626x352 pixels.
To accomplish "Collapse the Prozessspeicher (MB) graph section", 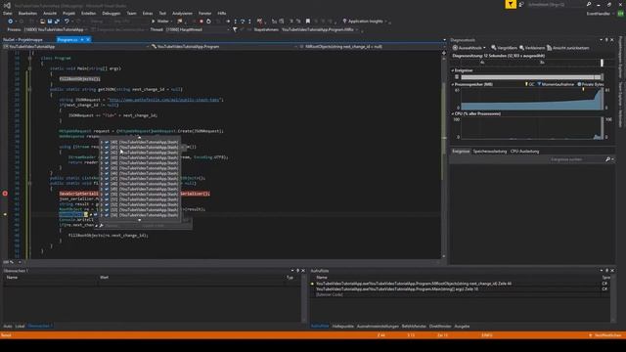I will 453,85.
